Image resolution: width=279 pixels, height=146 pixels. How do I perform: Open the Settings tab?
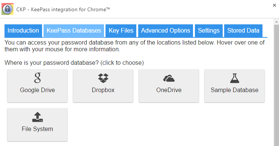[209, 31]
